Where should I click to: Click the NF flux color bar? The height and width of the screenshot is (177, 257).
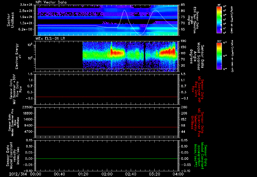point(219,20)
